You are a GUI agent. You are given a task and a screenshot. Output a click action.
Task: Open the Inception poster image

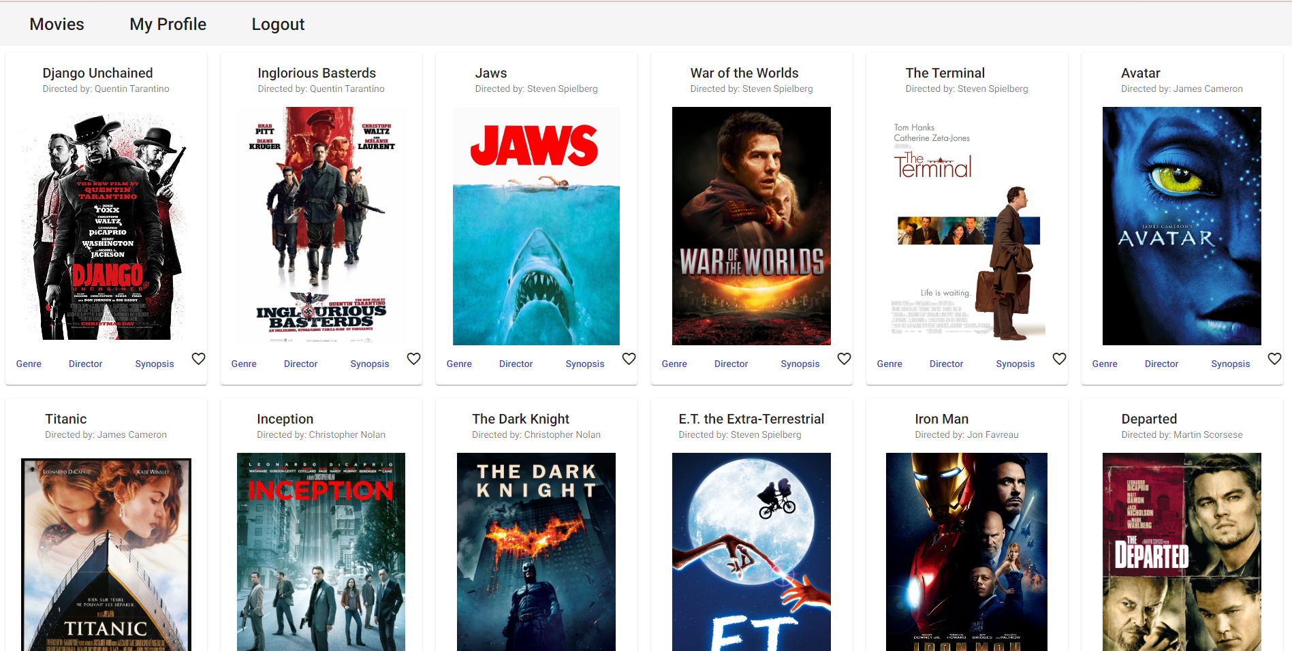321,552
